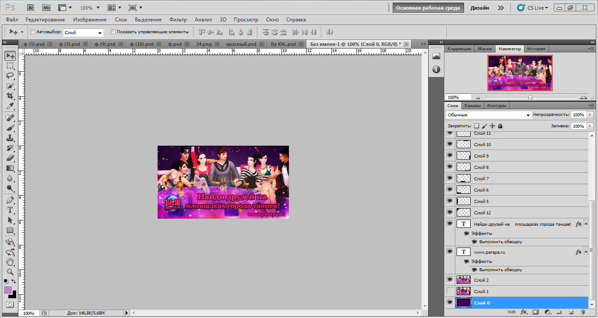The width and height of the screenshot is (598, 318).
Task: Select the Blur tool
Action: [10, 178]
